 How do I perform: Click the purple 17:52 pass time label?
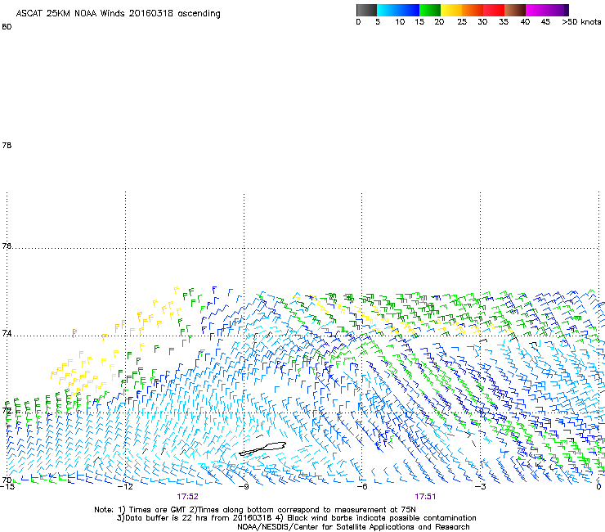coord(187,497)
